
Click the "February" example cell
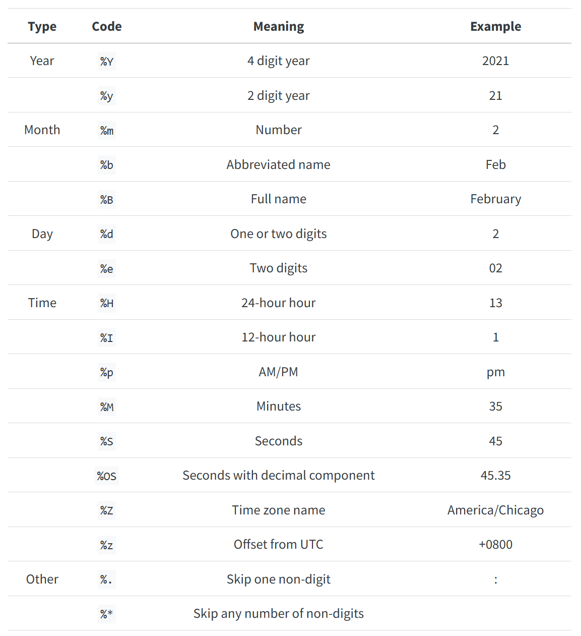[495, 199]
